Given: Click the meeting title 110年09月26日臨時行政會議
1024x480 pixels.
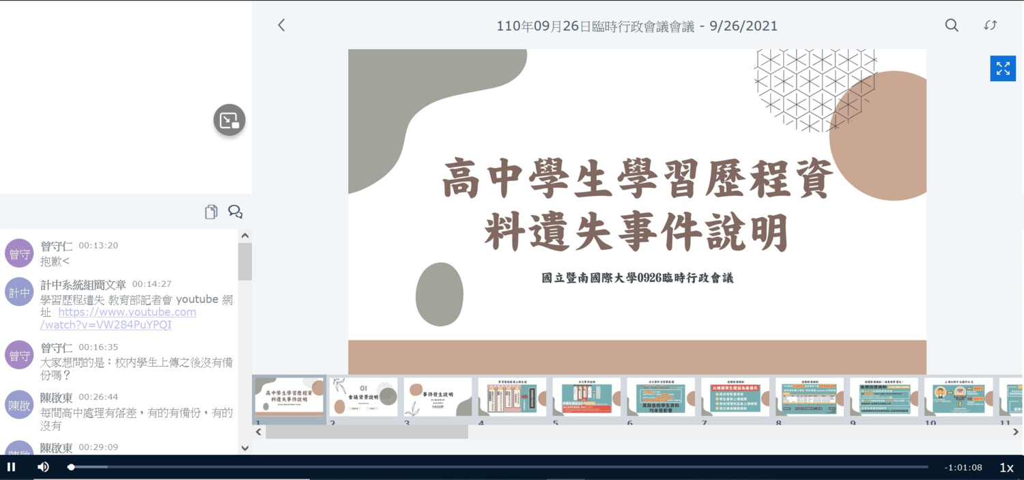Looking at the screenshot, I should (x=637, y=26).
